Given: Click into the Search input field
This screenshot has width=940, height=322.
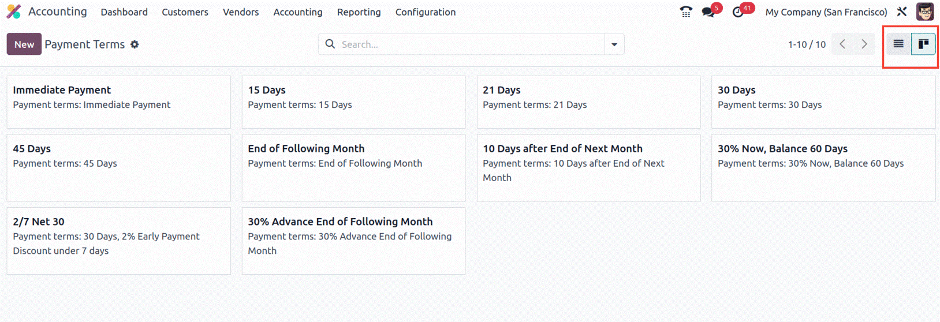Looking at the screenshot, I should (468, 44).
